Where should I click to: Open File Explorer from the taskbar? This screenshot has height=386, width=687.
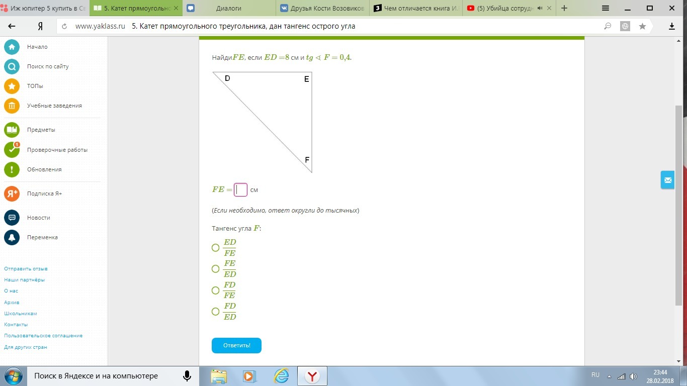(219, 376)
